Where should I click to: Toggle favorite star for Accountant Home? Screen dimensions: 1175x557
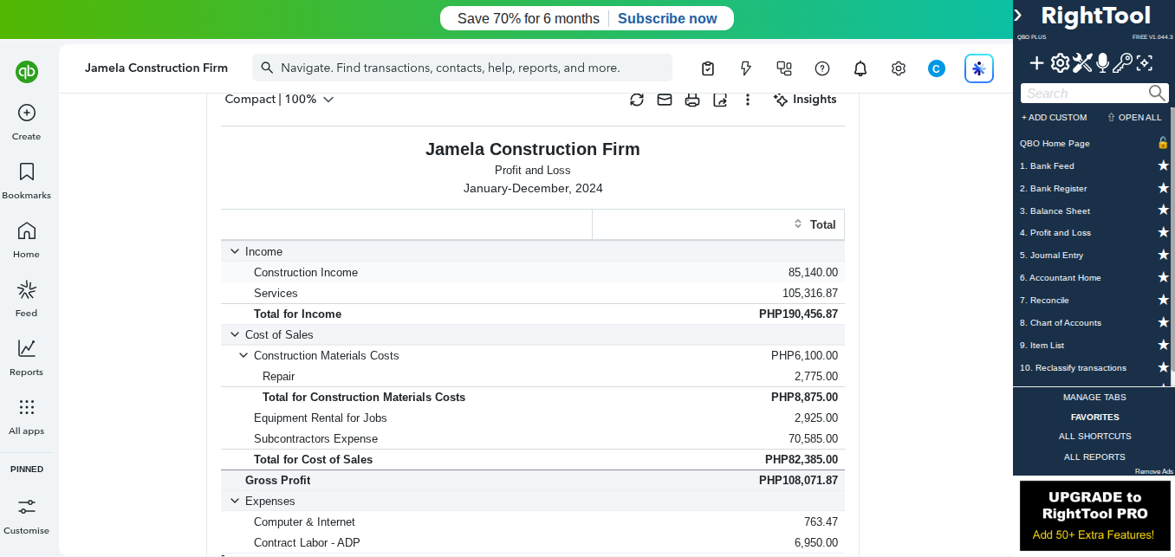tap(1164, 277)
